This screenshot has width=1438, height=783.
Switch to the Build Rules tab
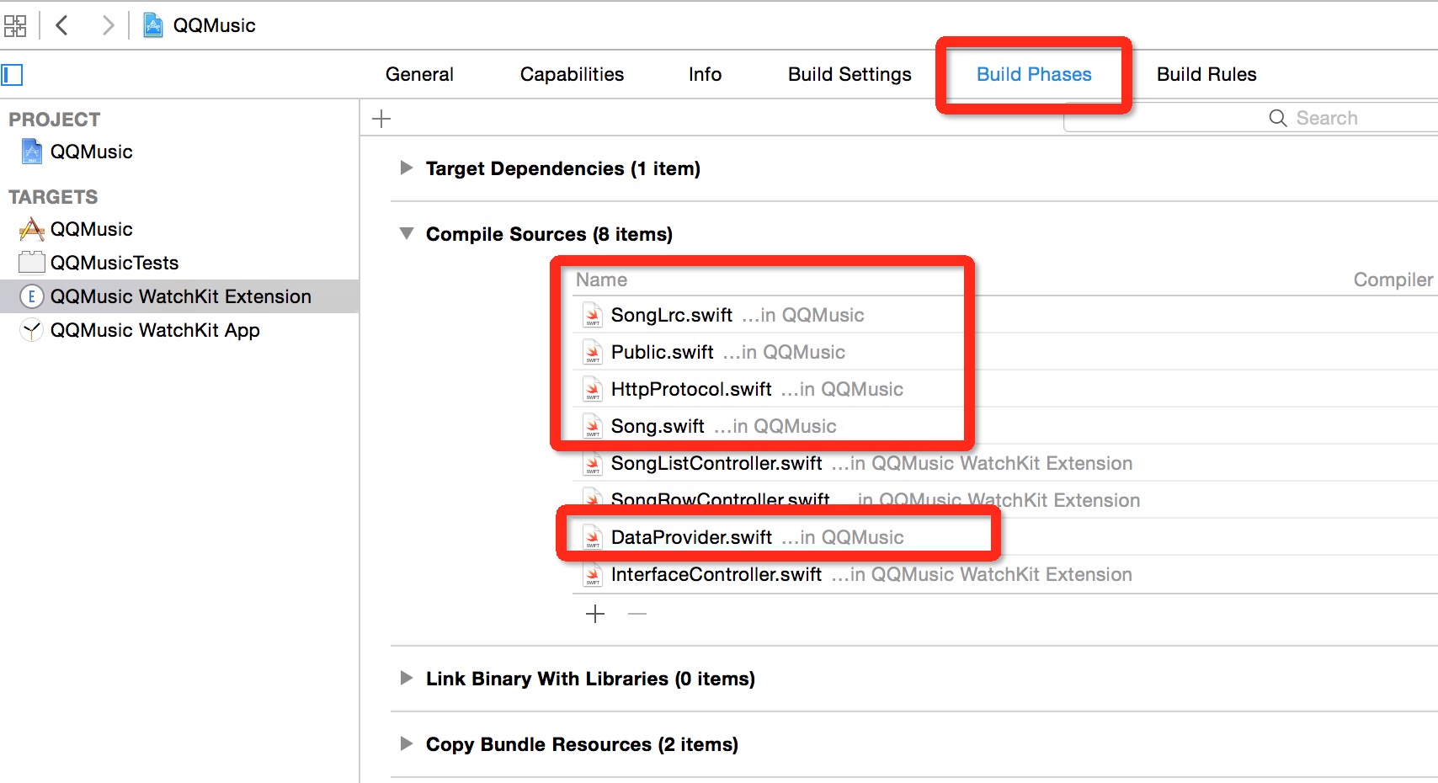[x=1206, y=74]
